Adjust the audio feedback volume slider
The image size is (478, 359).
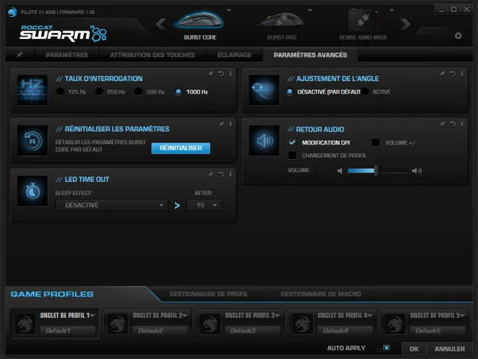(377, 171)
